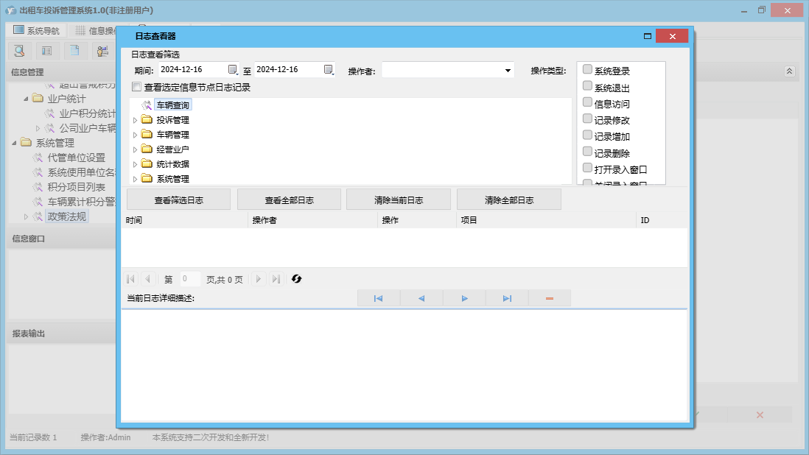Viewport: 809px width, 455px height.
Task: Expand 统计数据 node in log tree
Action: coord(135,164)
